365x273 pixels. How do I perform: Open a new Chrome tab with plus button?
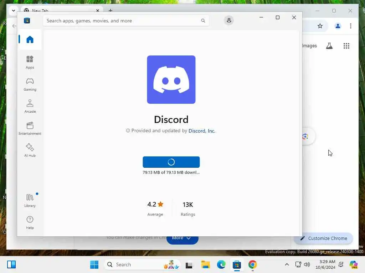pyautogui.click(x=110, y=10)
